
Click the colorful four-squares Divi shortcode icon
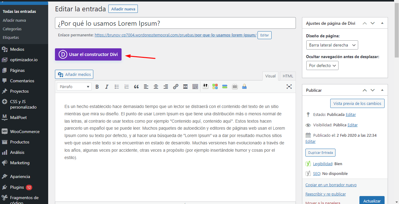215,87
